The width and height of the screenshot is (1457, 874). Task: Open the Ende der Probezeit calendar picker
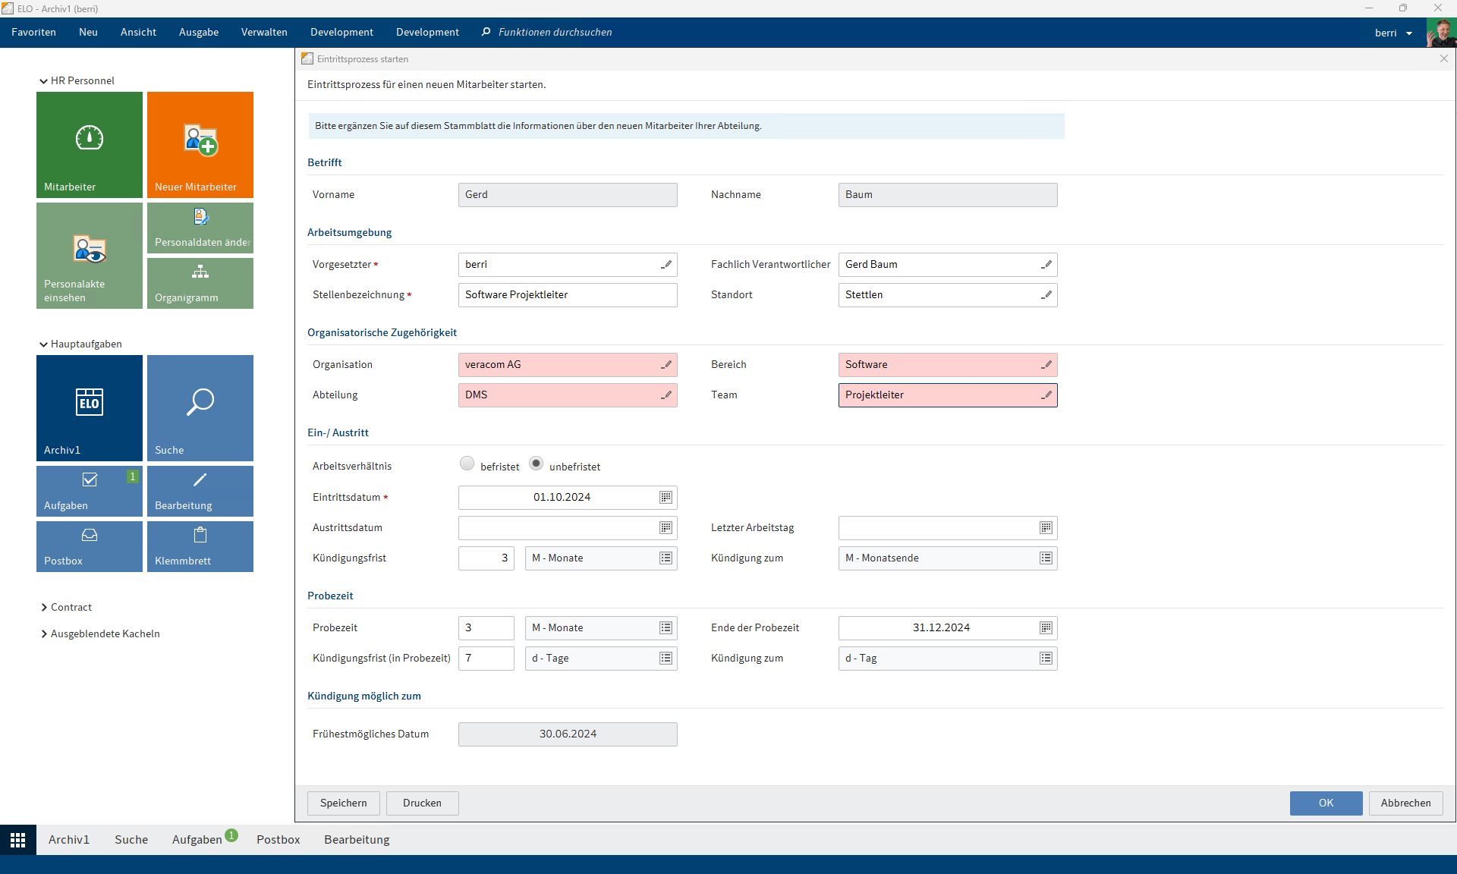click(1046, 628)
